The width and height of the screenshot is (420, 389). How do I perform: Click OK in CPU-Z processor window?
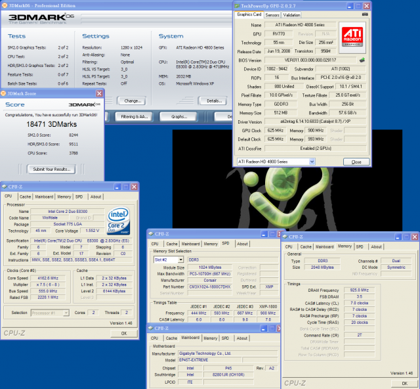pyautogui.click(x=124, y=333)
